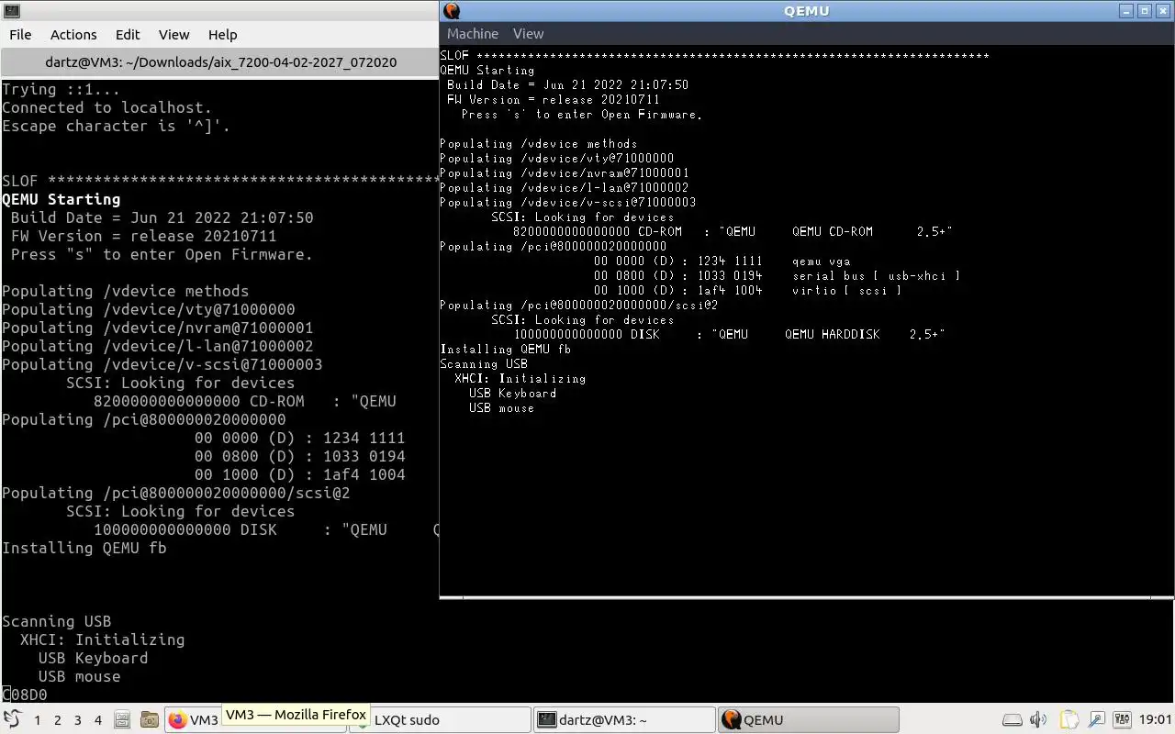This screenshot has width=1175, height=734.
Task: Open the Actions menu in the terminal
Action: click(x=73, y=35)
